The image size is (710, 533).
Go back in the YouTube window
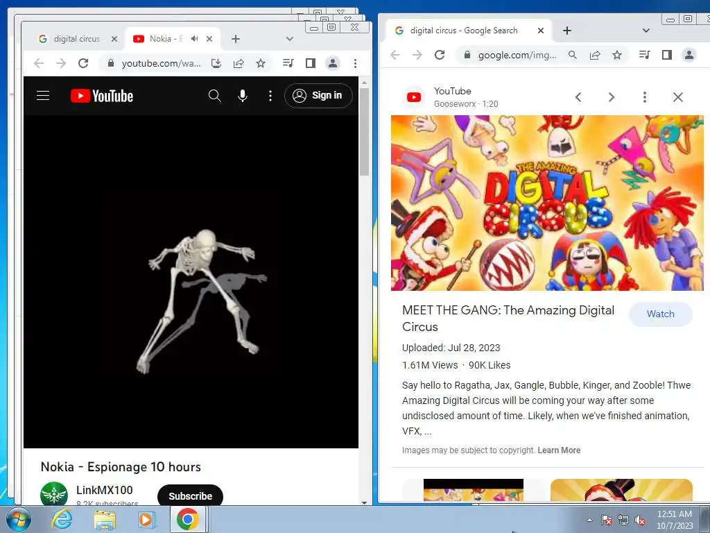(x=39, y=63)
